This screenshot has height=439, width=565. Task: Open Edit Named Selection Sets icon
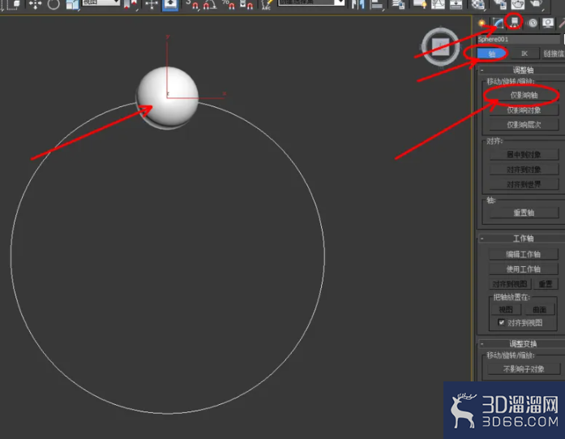tap(267, 4)
